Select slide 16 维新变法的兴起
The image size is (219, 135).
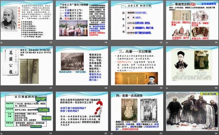tap(192, 20)
